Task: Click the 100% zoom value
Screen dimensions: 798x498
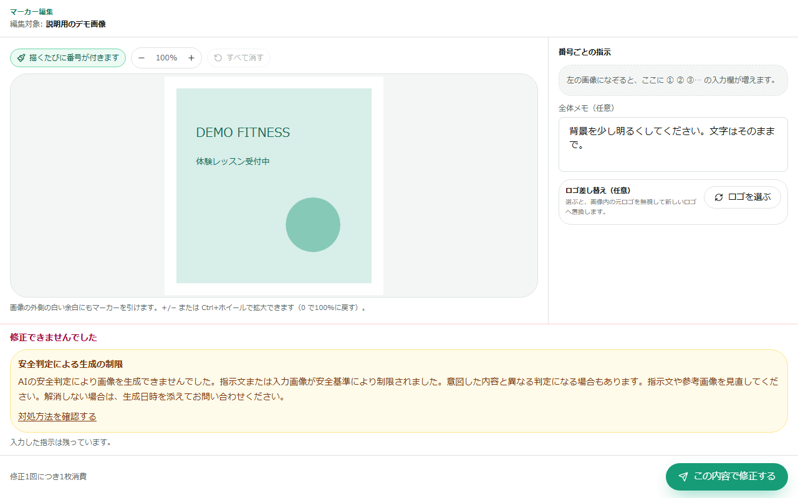Action: [166, 58]
